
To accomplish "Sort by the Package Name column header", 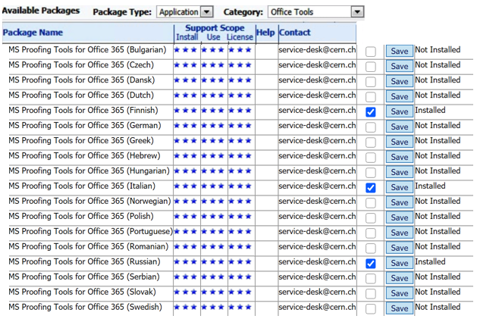I will (x=33, y=33).
